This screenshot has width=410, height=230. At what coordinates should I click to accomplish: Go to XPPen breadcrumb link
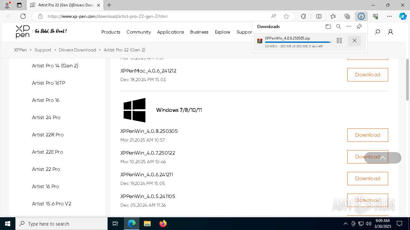[x=20, y=50]
